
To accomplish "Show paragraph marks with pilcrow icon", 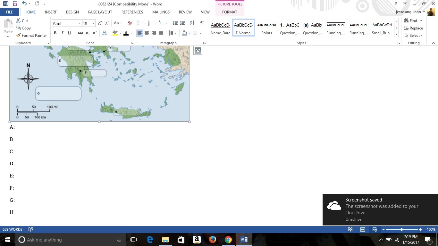I will pyautogui.click(x=202, y=23).
